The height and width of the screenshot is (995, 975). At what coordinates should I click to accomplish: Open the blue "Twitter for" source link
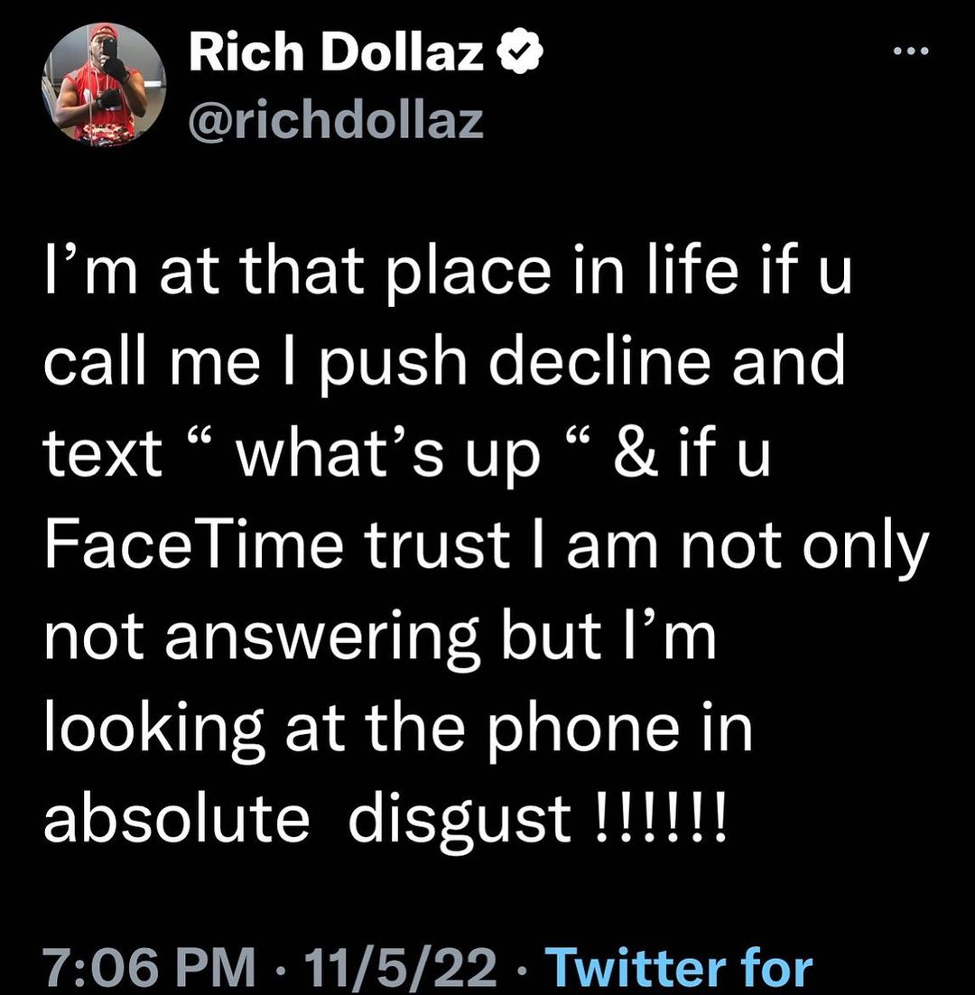tap(682, 968)
